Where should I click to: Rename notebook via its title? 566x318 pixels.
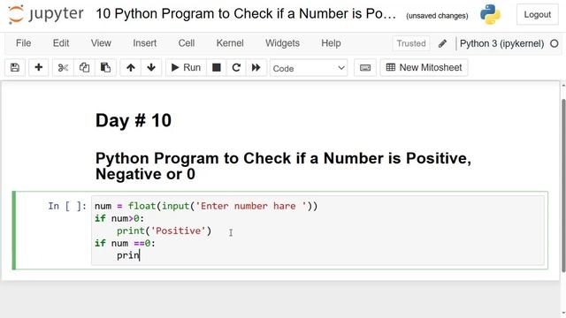point(246,14)
